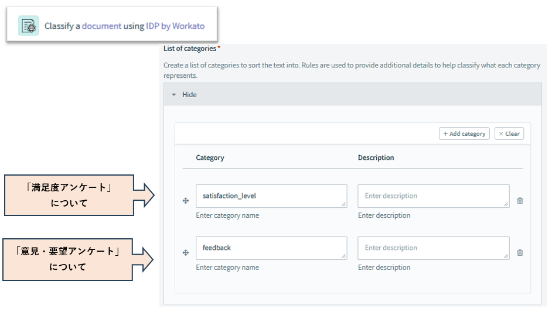
Task: Collapse the categories list with Hide arrow
Action: 174,95
